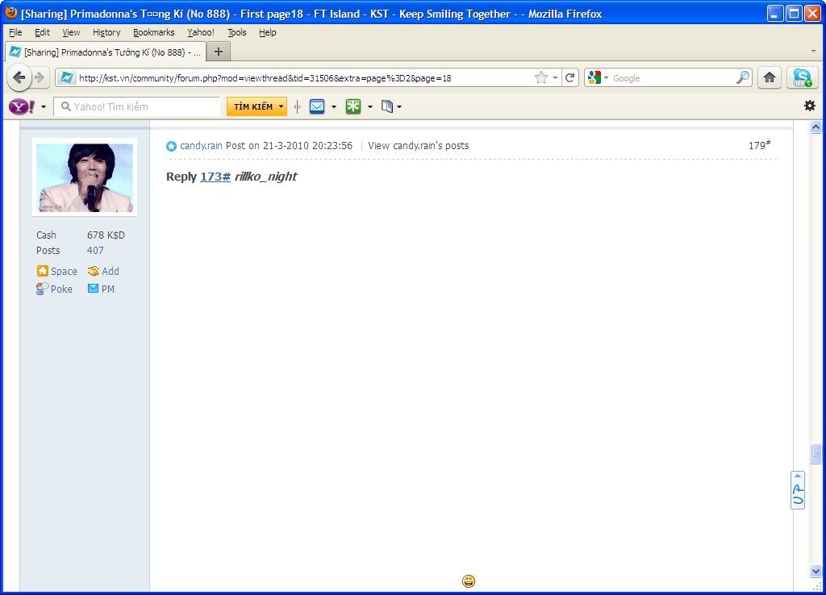Expand the green asterisk dropdown arrow
This screenshot has height=595, width=826.
pyautogui.click(x=369, y=107)
